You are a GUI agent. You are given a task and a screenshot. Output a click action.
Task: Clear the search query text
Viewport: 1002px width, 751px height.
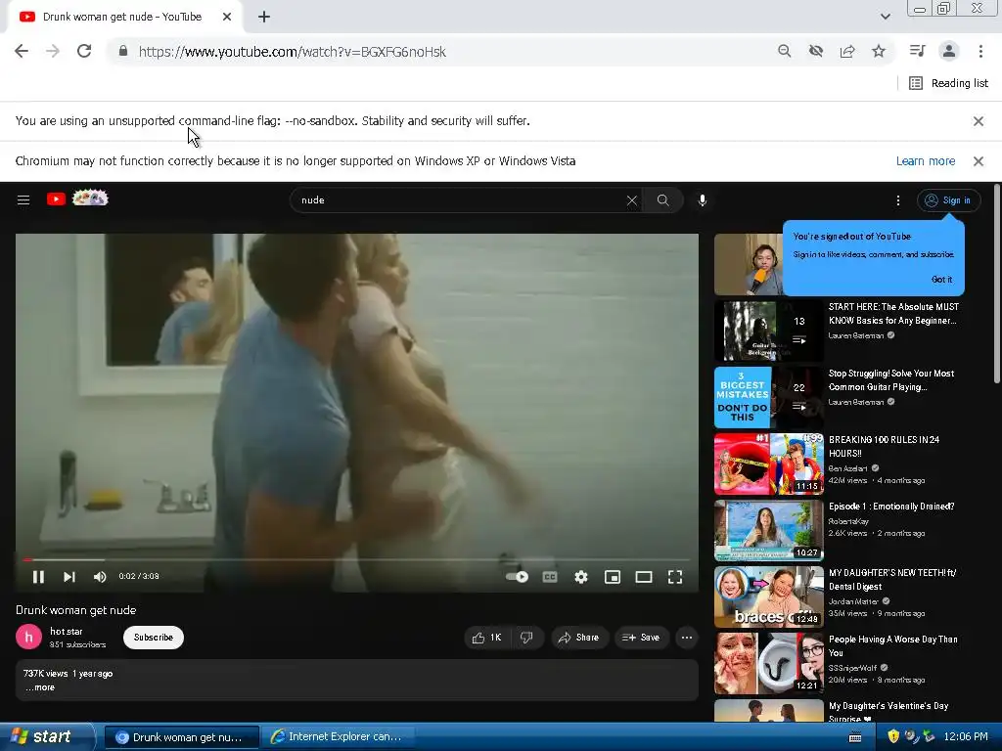tap(631, 200)
